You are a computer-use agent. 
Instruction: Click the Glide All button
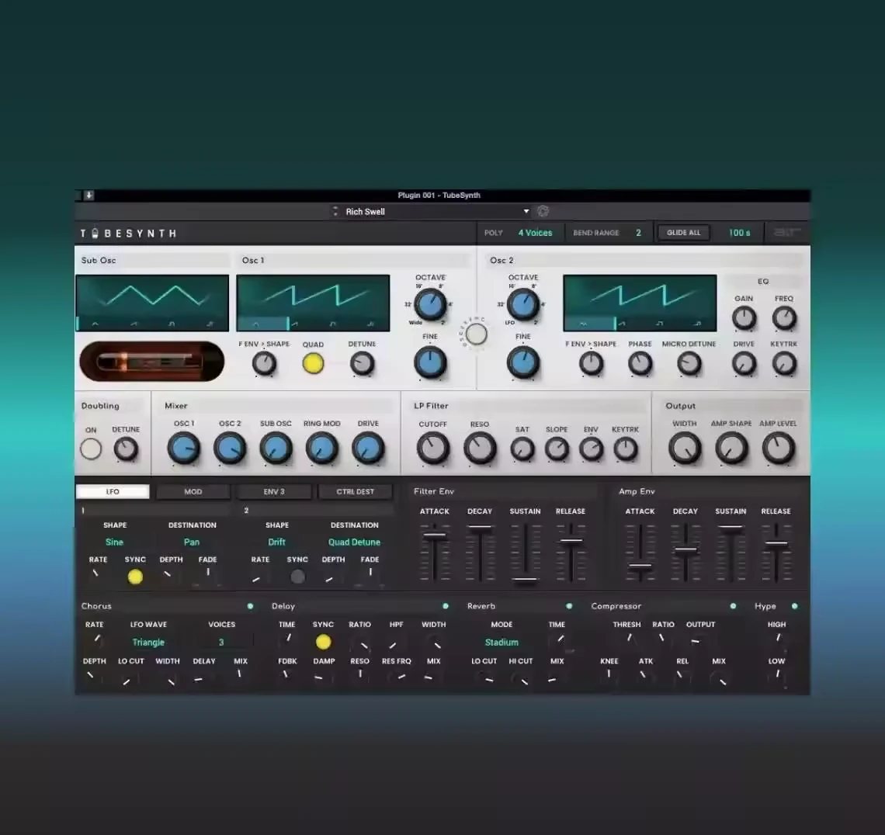pos(683,233)
